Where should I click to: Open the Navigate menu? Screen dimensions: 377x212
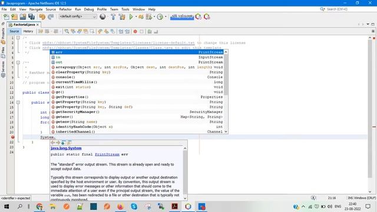[x=36, y=9]
